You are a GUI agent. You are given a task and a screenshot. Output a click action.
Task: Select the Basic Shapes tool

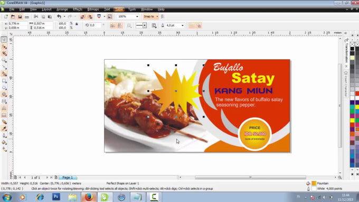point(4,101)
